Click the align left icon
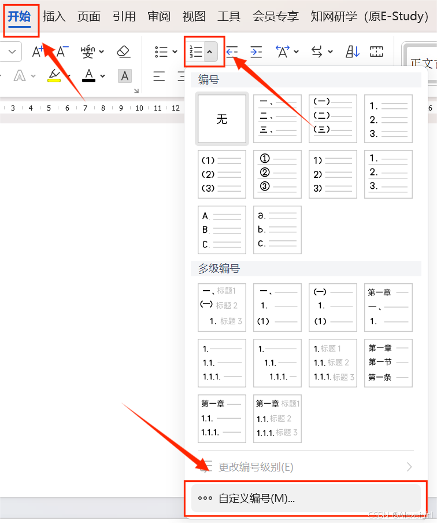This screenshot has height=523, width=437. tap(159, 76)
